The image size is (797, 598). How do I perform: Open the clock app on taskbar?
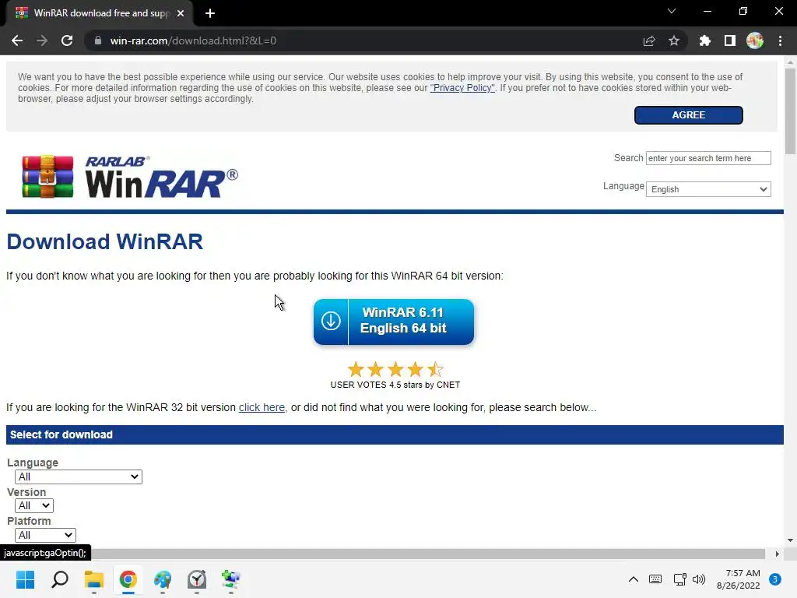[x=197, y=579]
